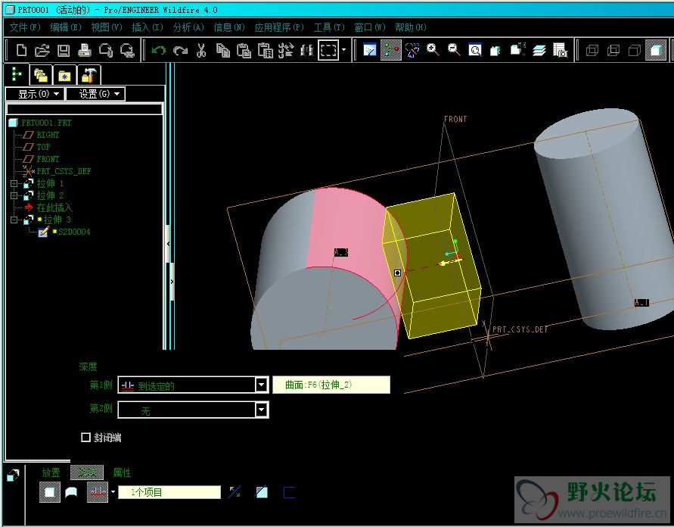The height and width of the screenshot is (527, 674).
Task: Toggle the spin center icon
Action: [391, 50]
